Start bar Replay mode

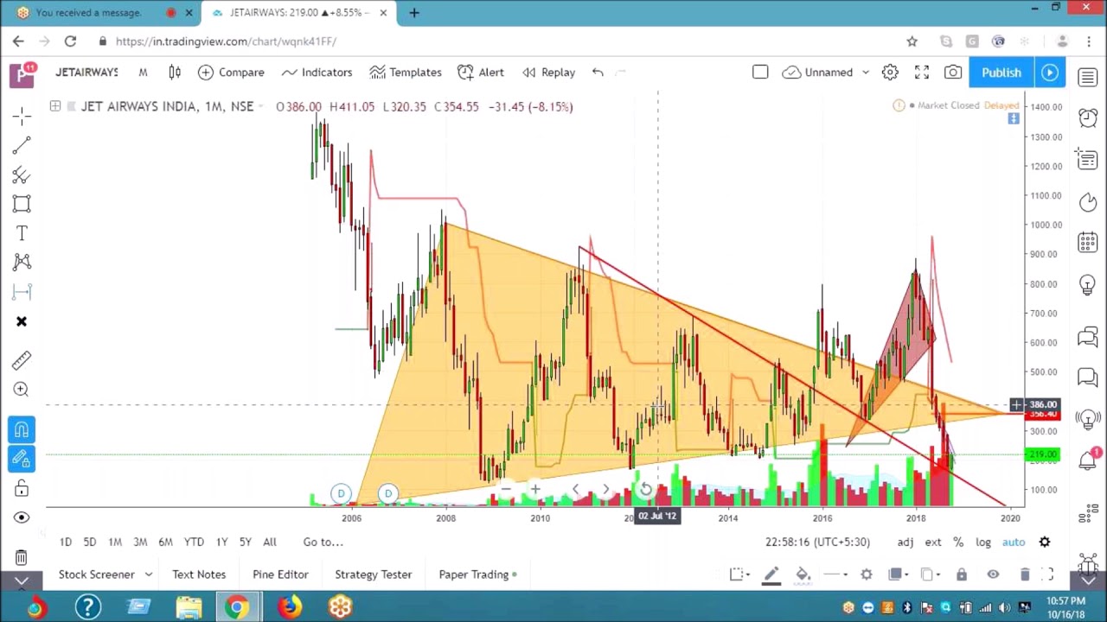coord(548,73)
